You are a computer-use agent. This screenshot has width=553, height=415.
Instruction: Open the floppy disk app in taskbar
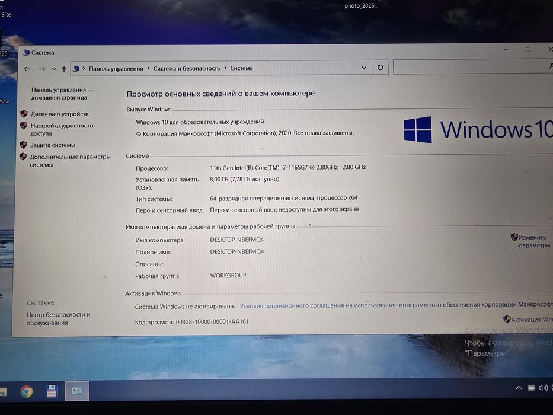pyautogui.click(x=52, y=391)
